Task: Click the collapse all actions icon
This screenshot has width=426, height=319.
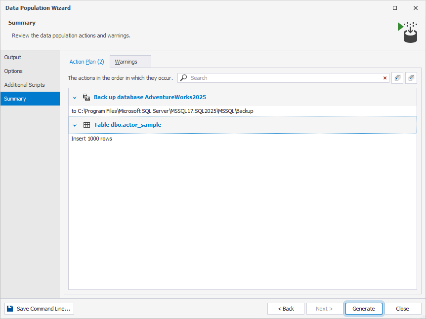Action: (411, 78)
